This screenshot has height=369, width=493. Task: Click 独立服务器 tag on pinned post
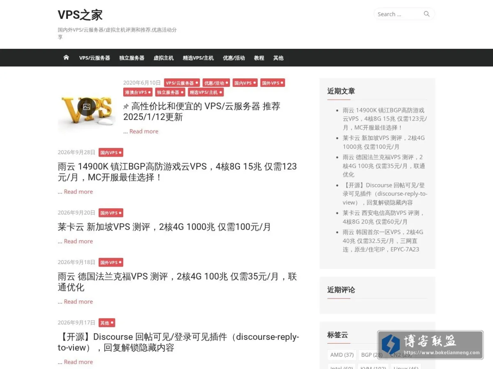pyautogui.click(x=170, y=92)
